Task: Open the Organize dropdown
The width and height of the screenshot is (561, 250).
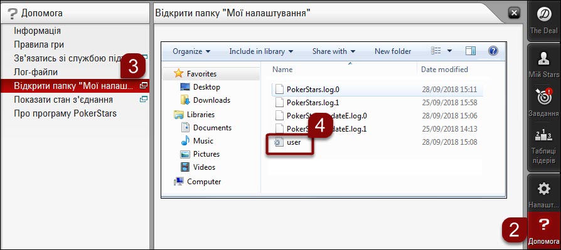Action: click(x=191, y=51)
